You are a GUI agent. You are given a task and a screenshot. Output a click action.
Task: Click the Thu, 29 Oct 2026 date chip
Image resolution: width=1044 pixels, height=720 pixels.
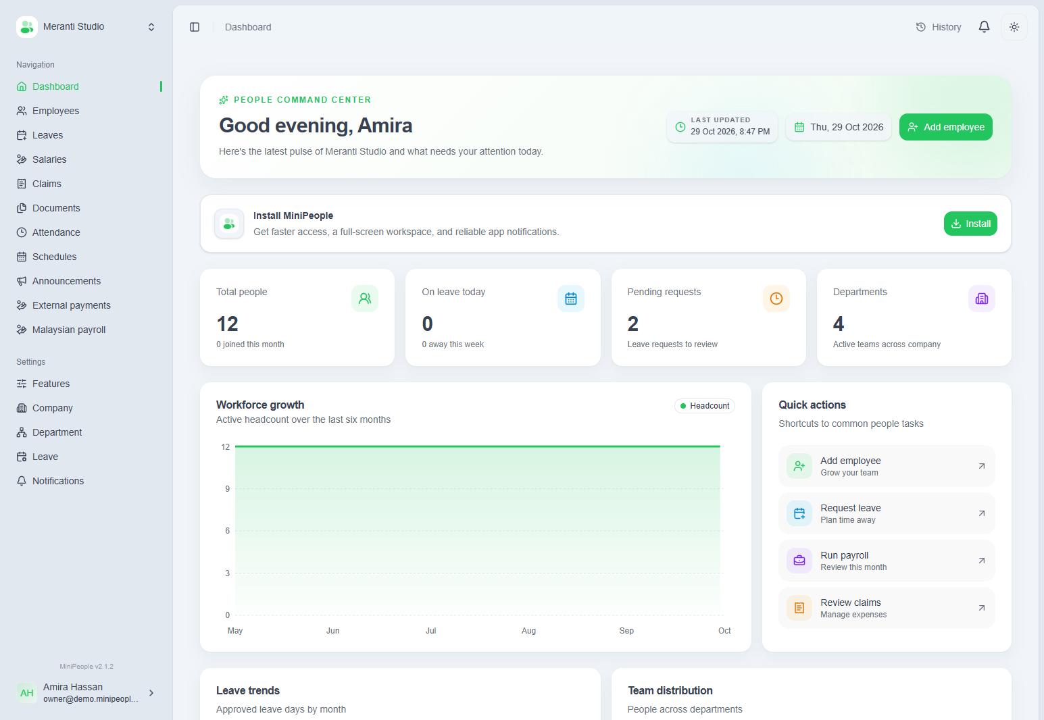[839, 127]
